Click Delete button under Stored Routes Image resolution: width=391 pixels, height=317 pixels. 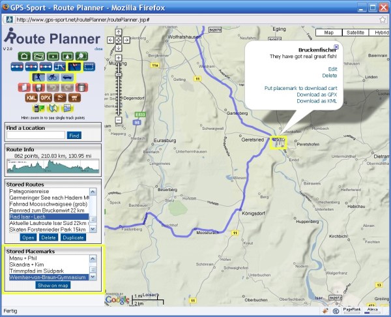(48, 237)
